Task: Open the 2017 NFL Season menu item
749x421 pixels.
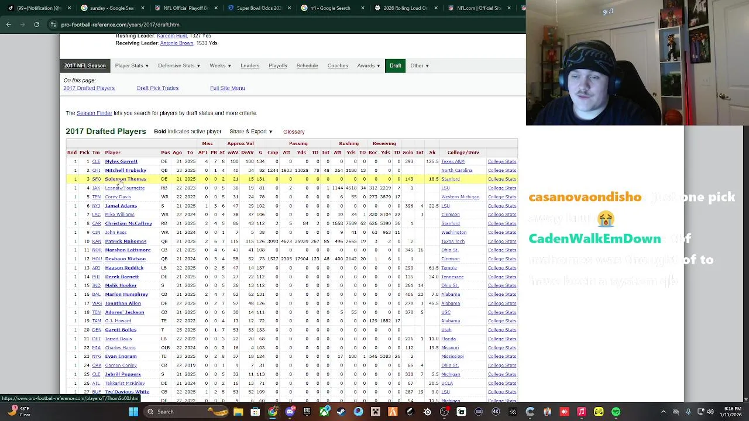Action: [x=85, y=65]
